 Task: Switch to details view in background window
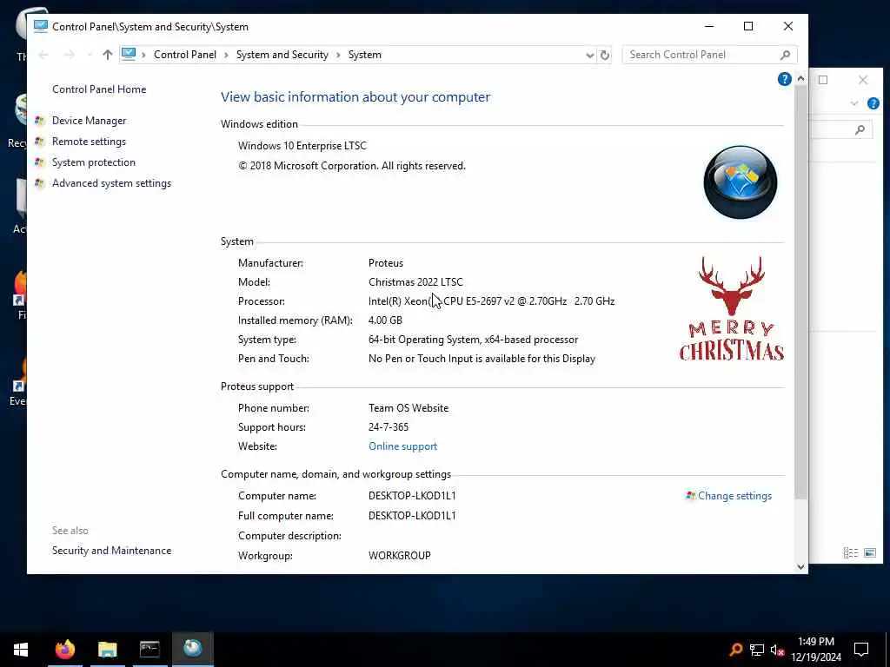(850, 552)
